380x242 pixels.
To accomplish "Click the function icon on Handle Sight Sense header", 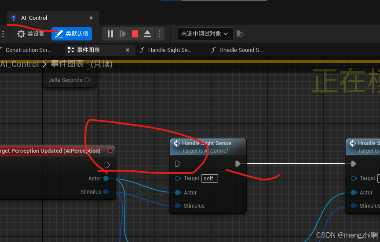I will coord(177,143).
